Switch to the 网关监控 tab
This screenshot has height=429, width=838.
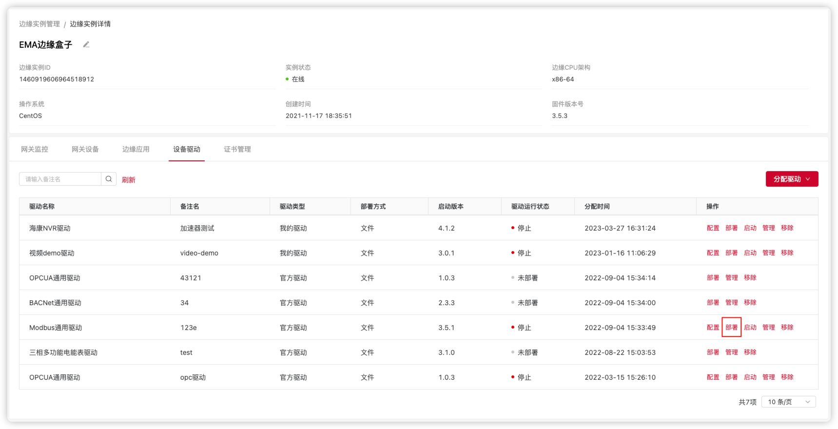click(x=35, y=149)
